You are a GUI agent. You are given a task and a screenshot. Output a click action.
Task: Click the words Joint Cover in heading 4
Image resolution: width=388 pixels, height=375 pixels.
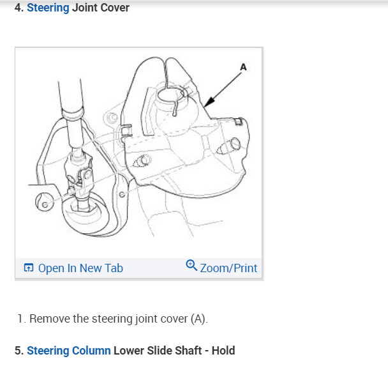(x=101, y=8)
